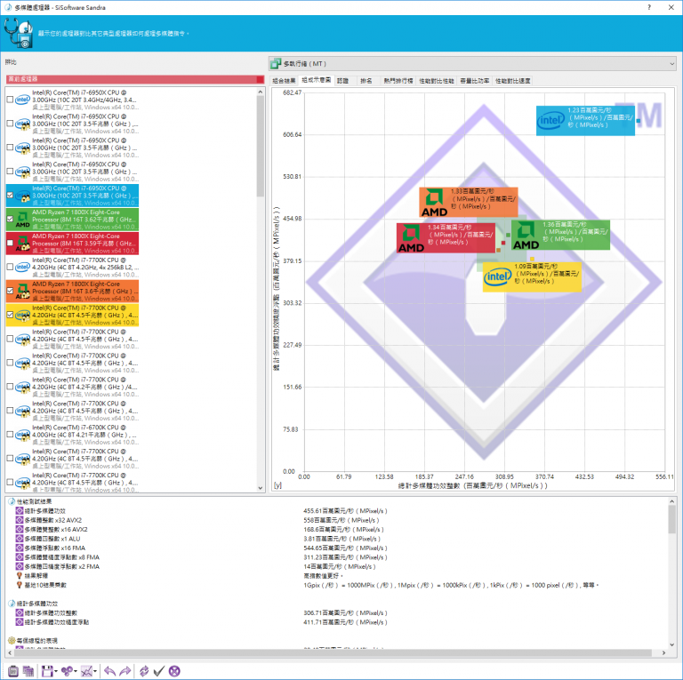Screen dimensions: 683x680
Task: Go forward with the right curved arrow
Action: tap(125, 671)
